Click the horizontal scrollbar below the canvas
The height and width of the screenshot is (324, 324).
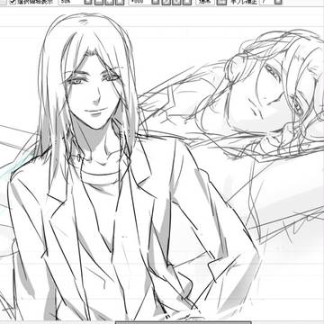pyautogui.click(x=184, y=323)
